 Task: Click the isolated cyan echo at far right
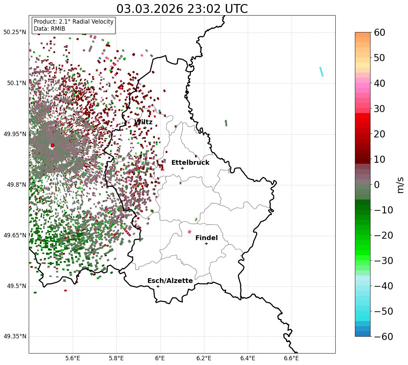coord(321,72)
